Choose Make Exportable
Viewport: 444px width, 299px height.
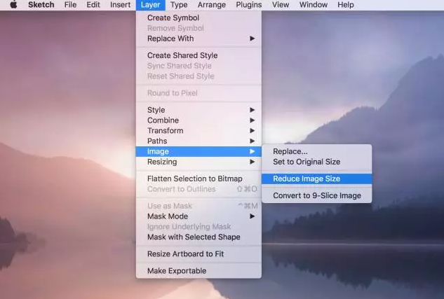(199, 271)
